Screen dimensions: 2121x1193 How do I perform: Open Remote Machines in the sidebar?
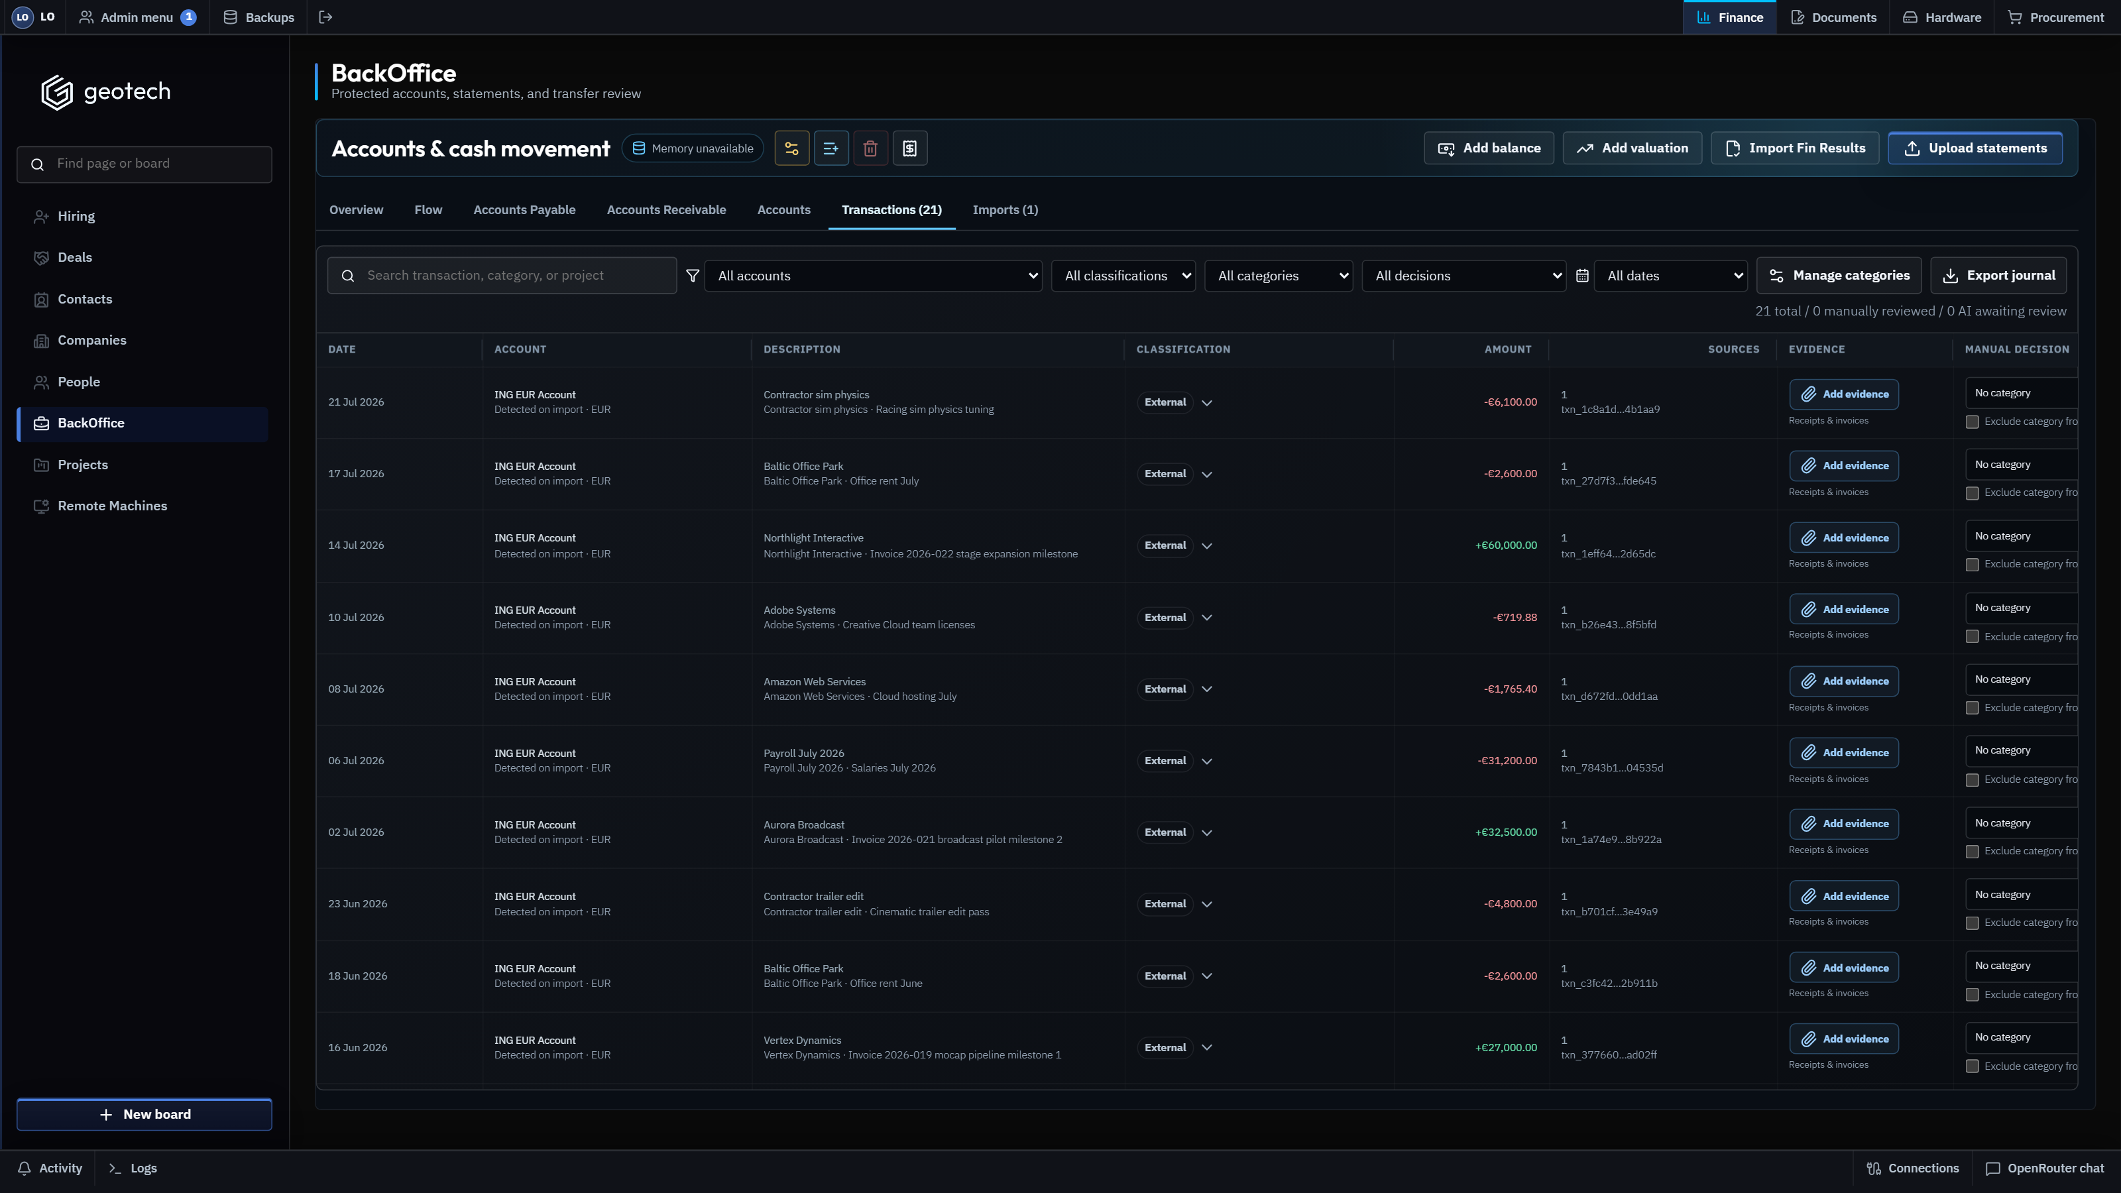(x=143, y=506)
